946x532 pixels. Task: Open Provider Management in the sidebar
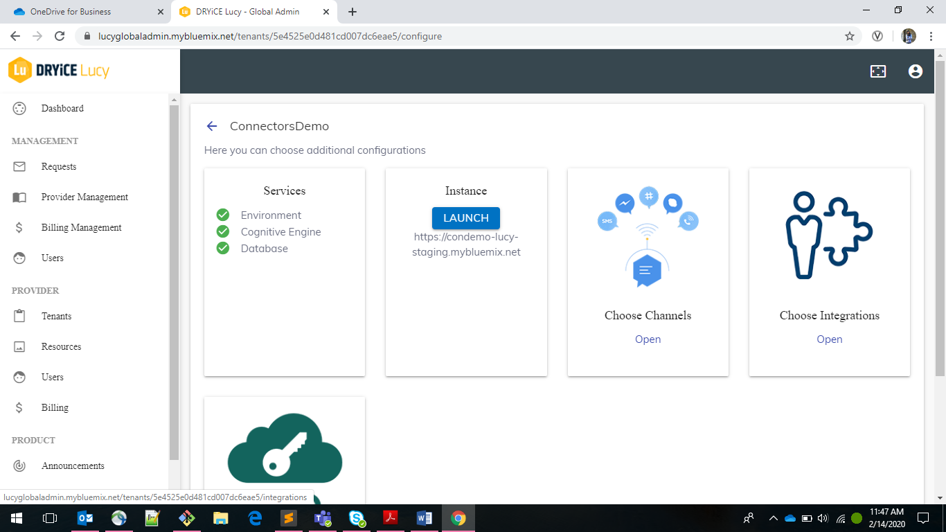84,197
